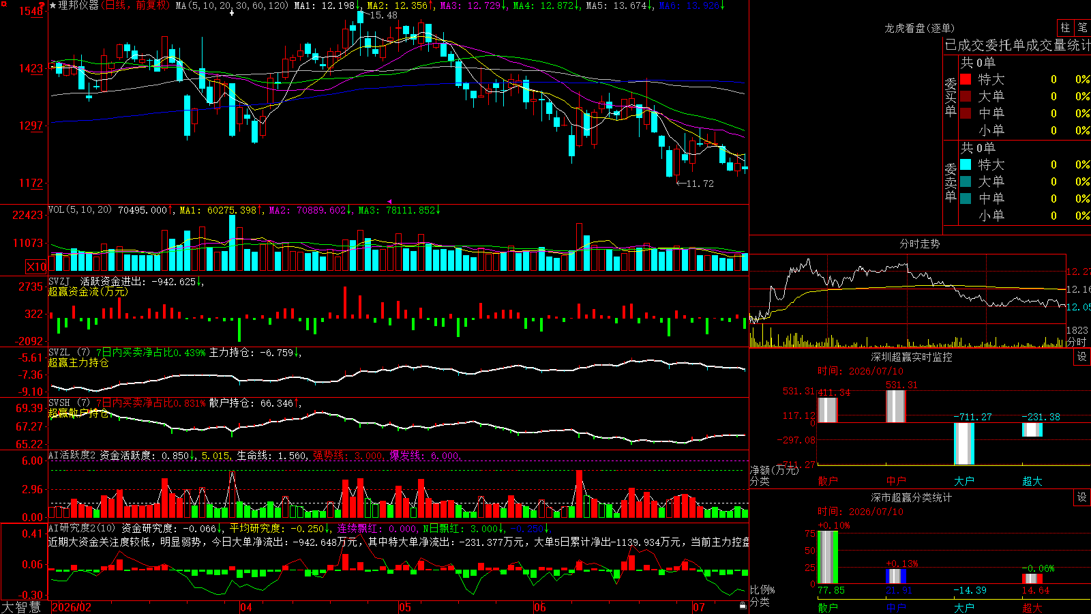Click the 15.48 high price annotation
The height and width of the screenshot is (614, 1091).
pyautogui.click(x=383, y=15)
